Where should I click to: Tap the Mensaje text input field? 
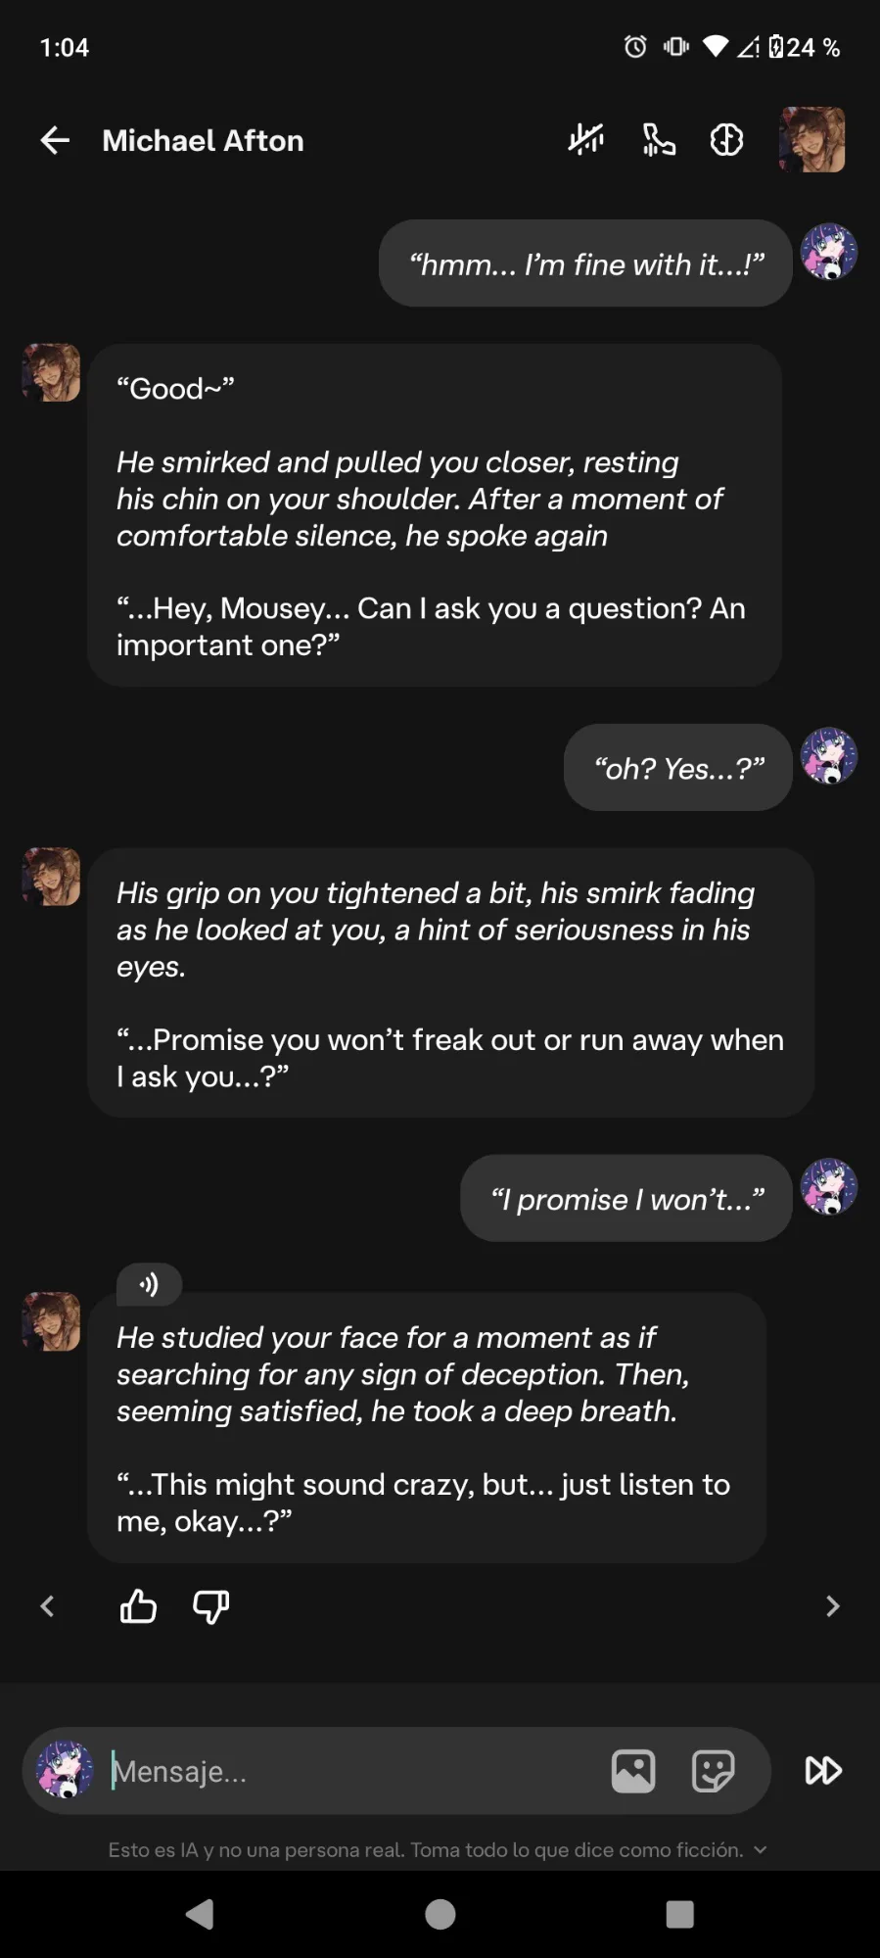click(x=352, y=1771)
